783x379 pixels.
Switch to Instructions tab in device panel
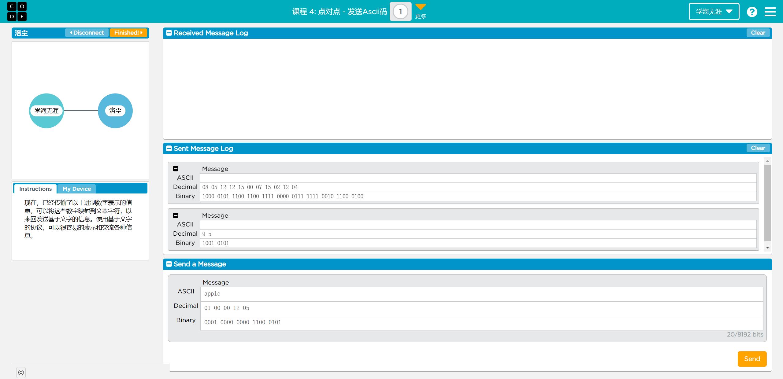[35, 189]
